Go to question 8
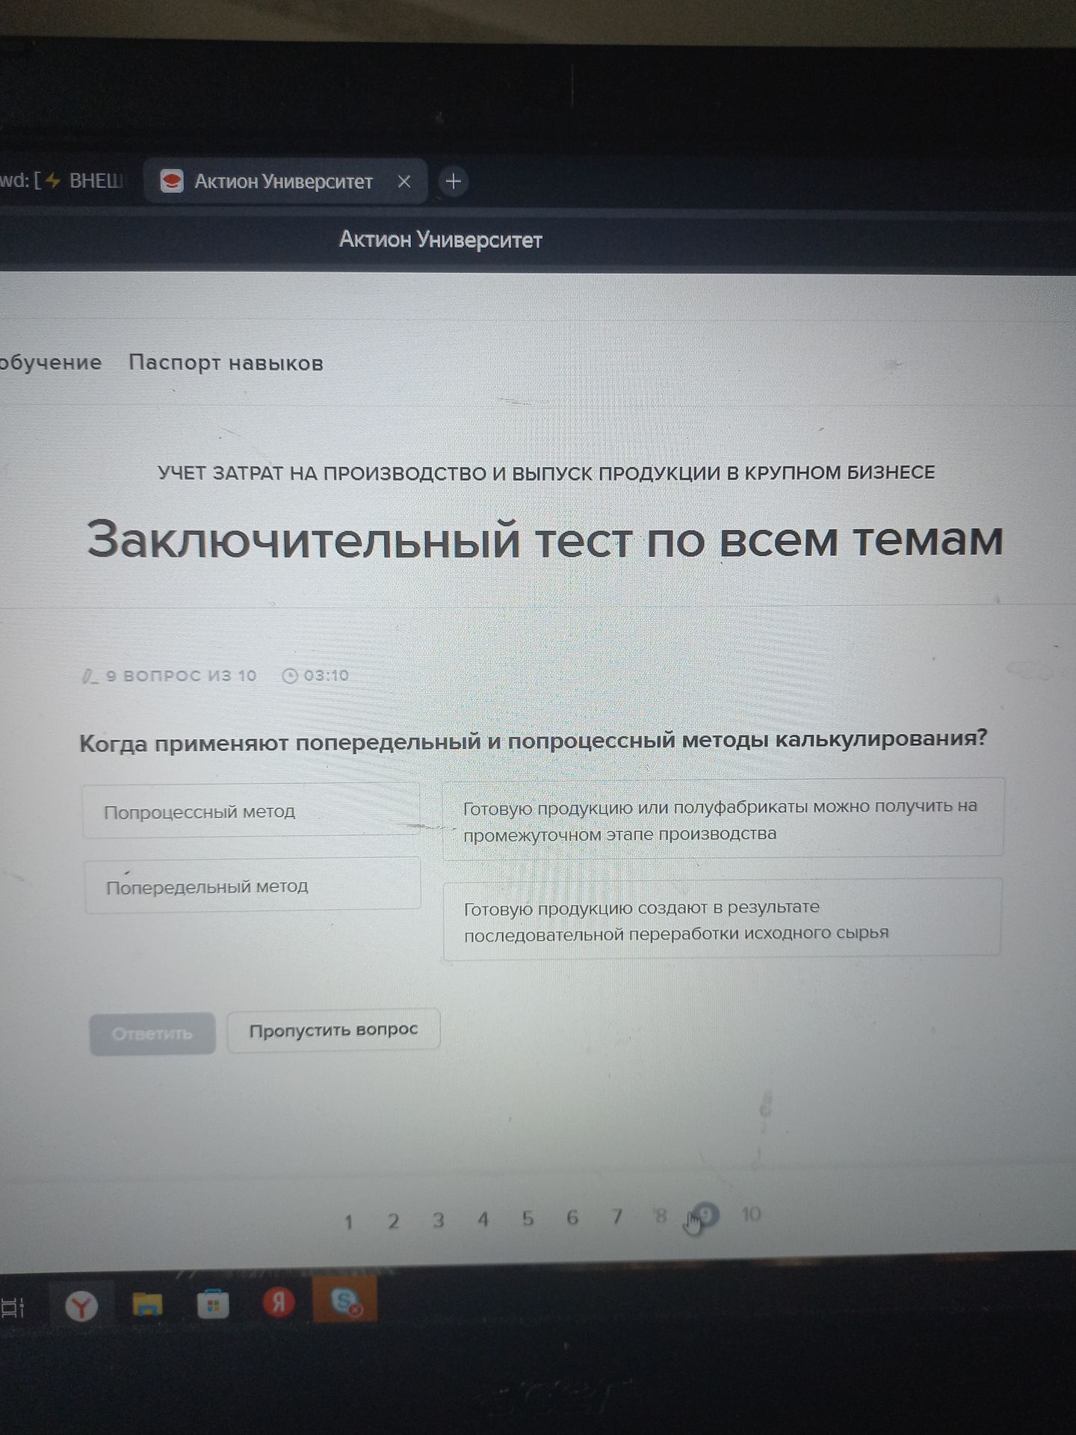Screen dimensions: 1076x1435 (x=661, y=1217)
